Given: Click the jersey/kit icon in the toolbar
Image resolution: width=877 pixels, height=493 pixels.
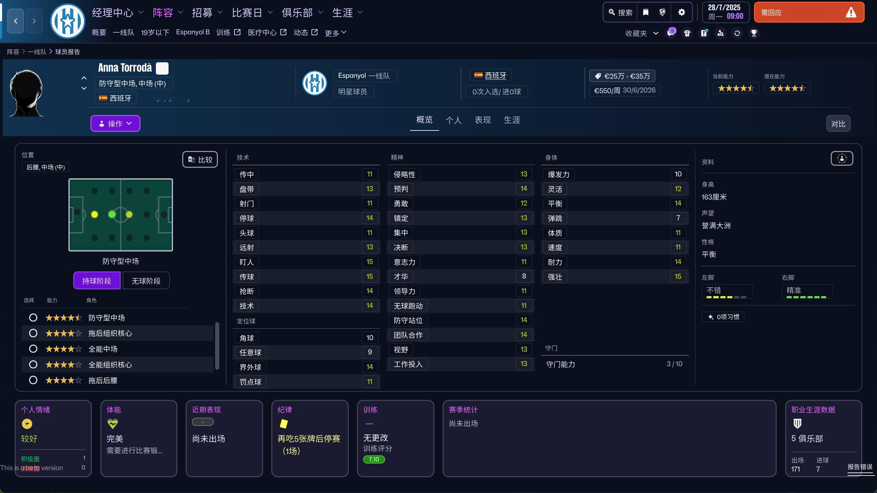Looking at the screenshot, I should click(x=687, y=33).
